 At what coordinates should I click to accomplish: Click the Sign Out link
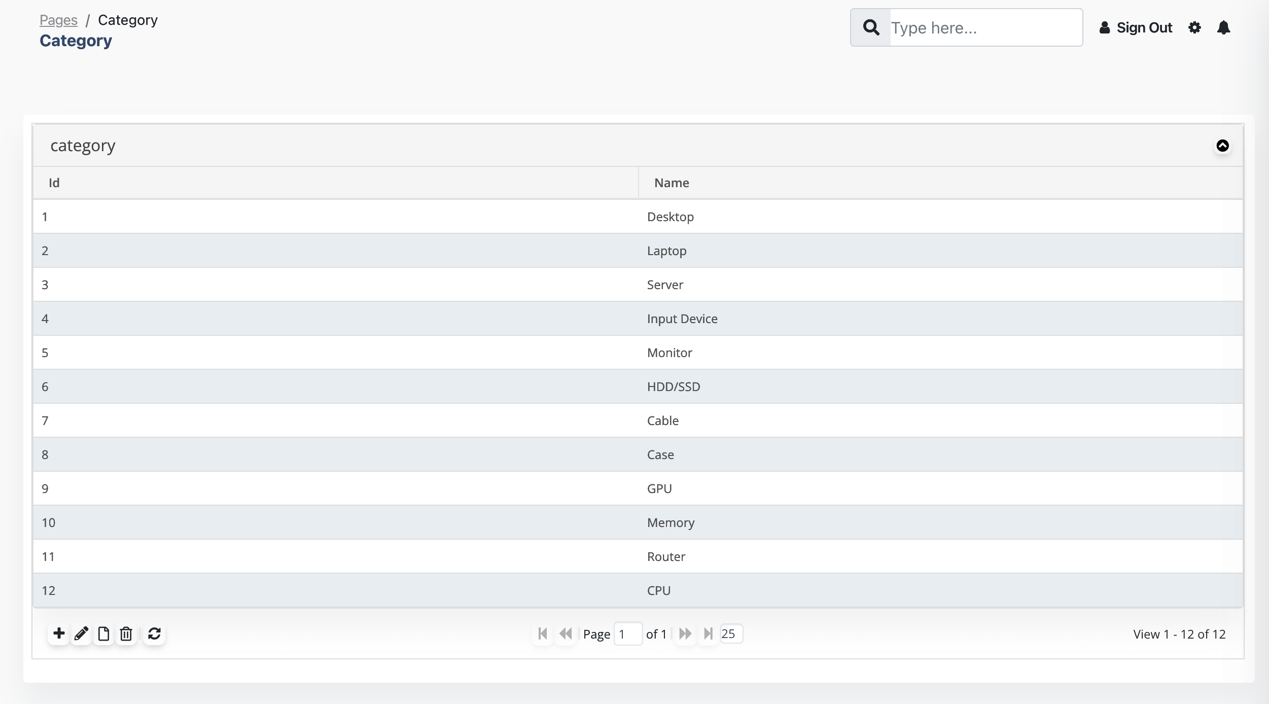click(x=1136, y=27)
